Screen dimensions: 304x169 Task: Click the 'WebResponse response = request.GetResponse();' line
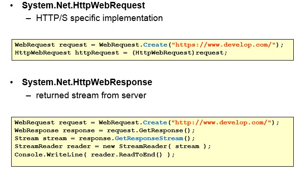(x=104, y=130)
